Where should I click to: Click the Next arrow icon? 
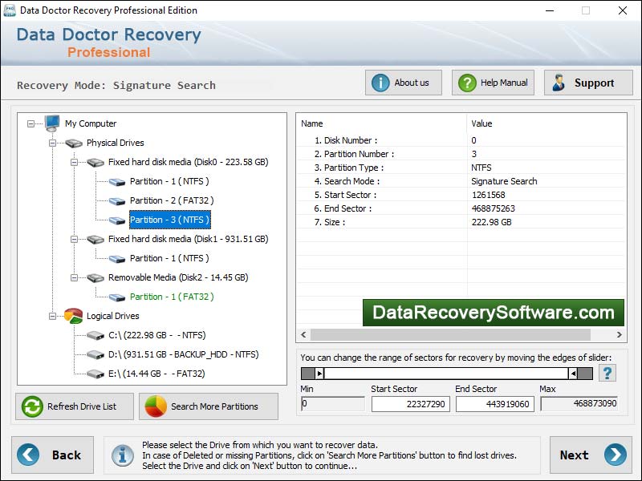(x=615, y=455)
